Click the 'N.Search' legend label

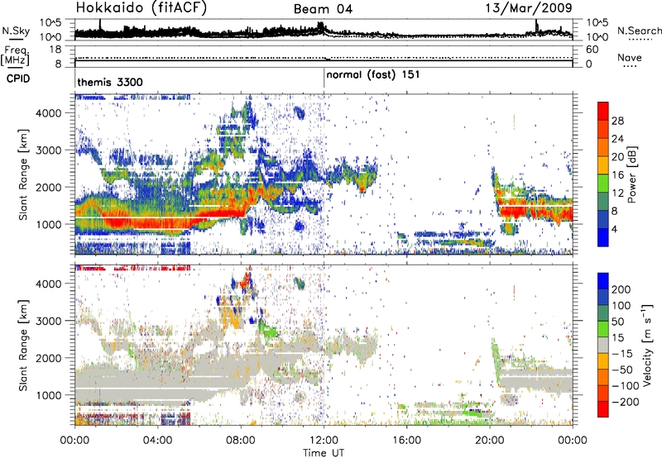coord(639,31)
